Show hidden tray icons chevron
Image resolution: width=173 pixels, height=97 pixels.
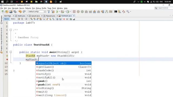click(138, 2)
